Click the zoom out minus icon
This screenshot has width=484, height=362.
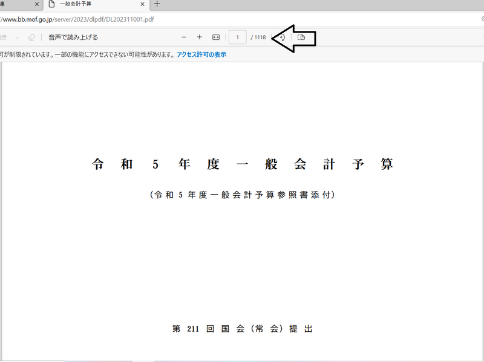(184, 37)
